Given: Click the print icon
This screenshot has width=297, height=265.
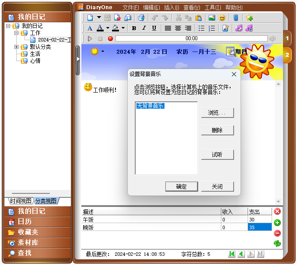Looking at the screenshot, I should pos(141,17).
